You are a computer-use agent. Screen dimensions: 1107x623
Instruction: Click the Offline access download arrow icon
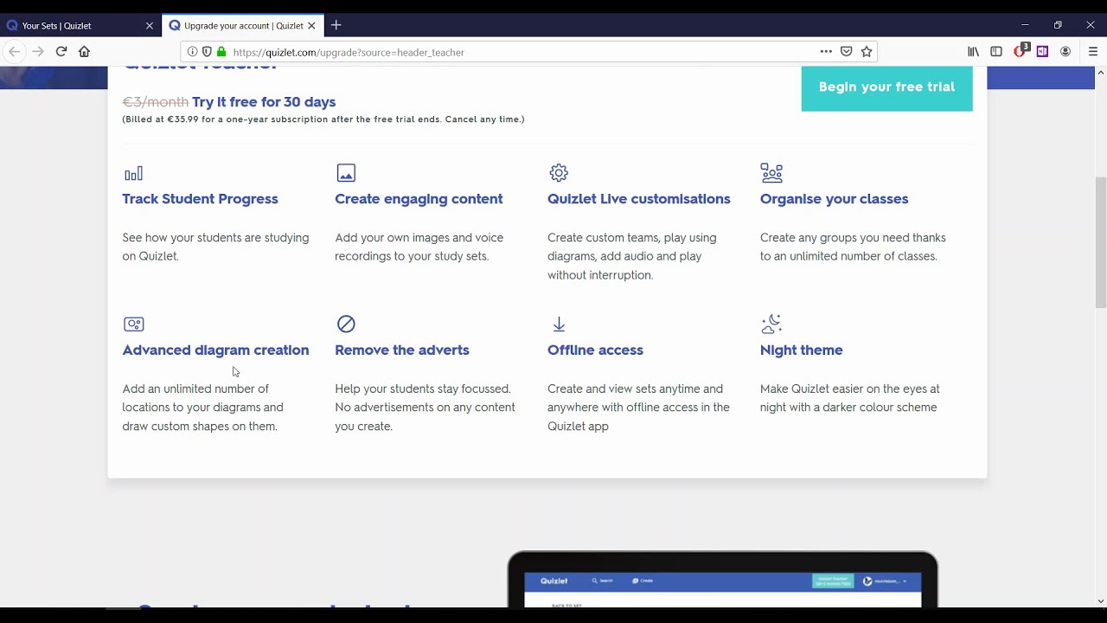point(559,324)
